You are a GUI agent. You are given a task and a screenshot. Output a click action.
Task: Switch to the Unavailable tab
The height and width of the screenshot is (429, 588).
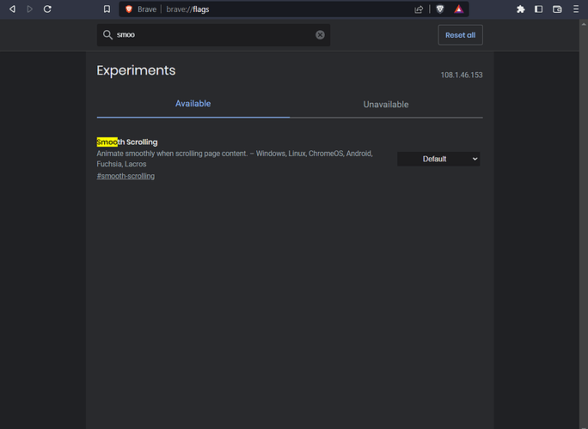[386, 105]
